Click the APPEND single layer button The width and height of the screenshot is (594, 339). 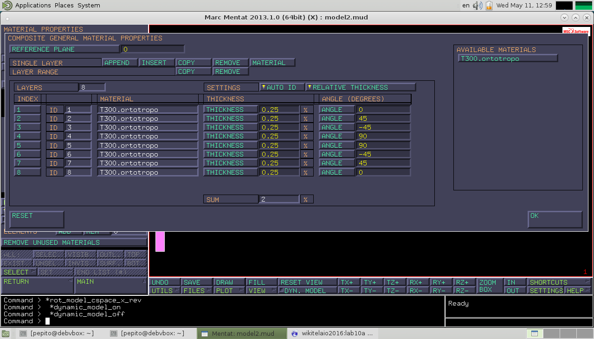click(x=120, y=63)
